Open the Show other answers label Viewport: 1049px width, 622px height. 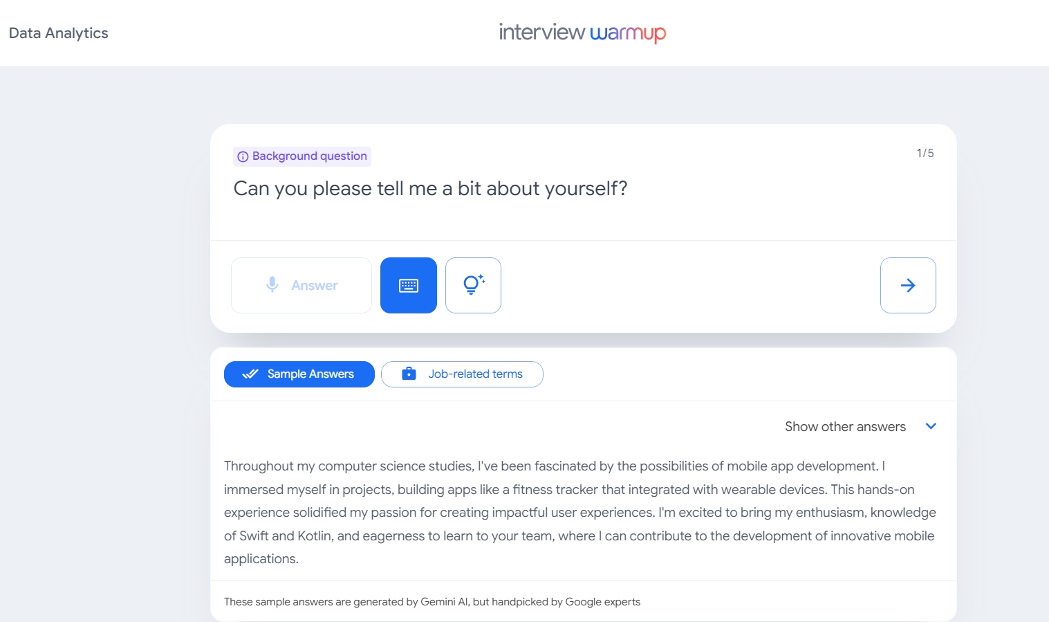click(844, 427)
